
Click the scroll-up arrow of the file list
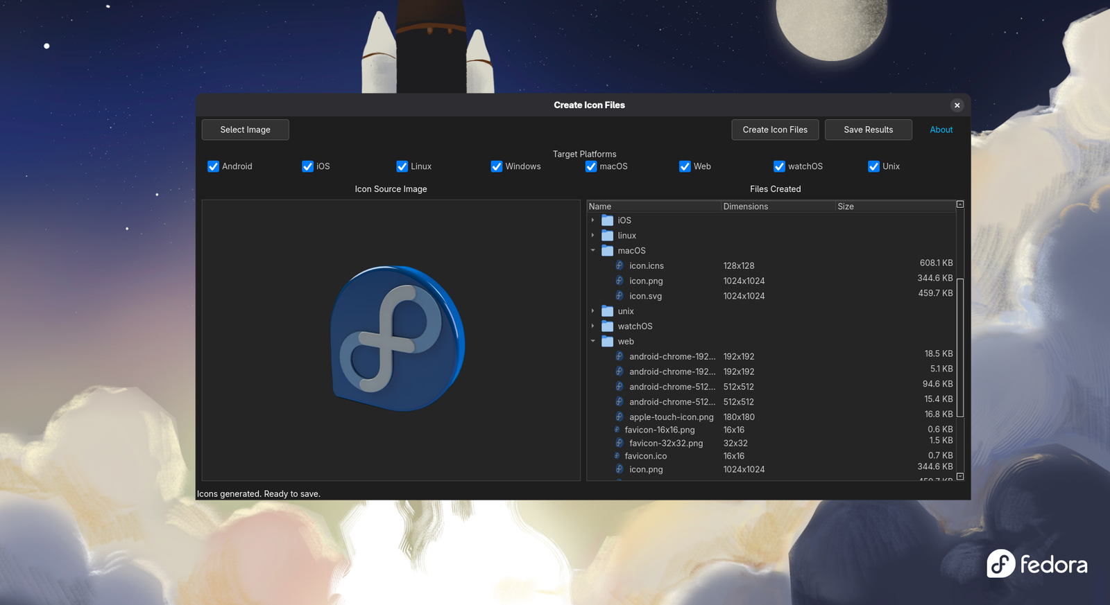click(x=960, y=204)
